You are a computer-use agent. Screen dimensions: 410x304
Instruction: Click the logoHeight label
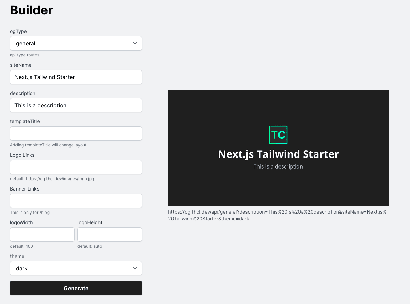90,222
